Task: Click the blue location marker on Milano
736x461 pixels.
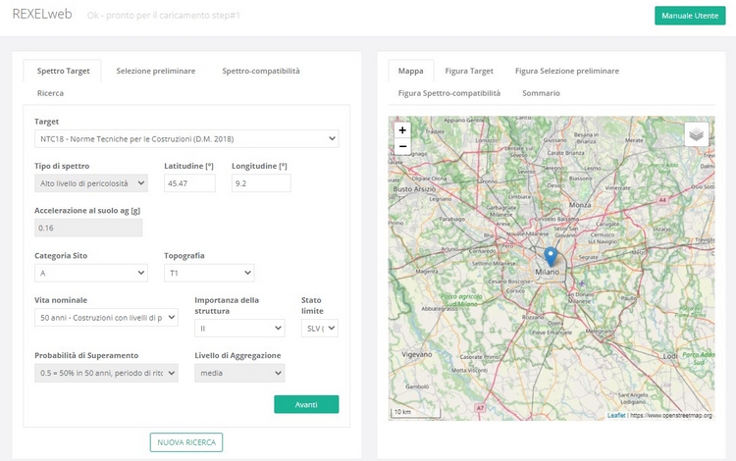Action: 551,257
